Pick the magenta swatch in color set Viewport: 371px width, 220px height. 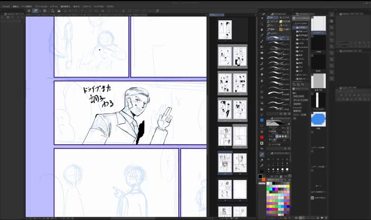pos(277,189)
